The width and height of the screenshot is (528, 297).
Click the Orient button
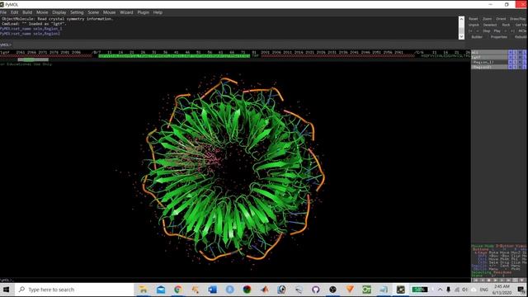(x=501, y=19)
